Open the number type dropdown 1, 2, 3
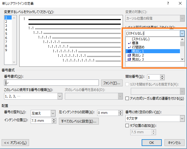 (33, 96)
